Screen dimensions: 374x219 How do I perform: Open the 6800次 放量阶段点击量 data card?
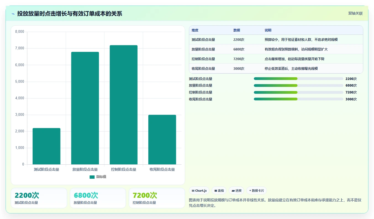[x=98, y=198]
